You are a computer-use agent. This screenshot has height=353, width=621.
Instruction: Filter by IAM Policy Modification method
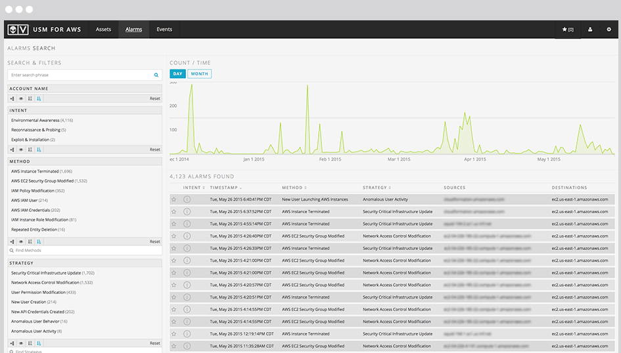tap(37, 191)
